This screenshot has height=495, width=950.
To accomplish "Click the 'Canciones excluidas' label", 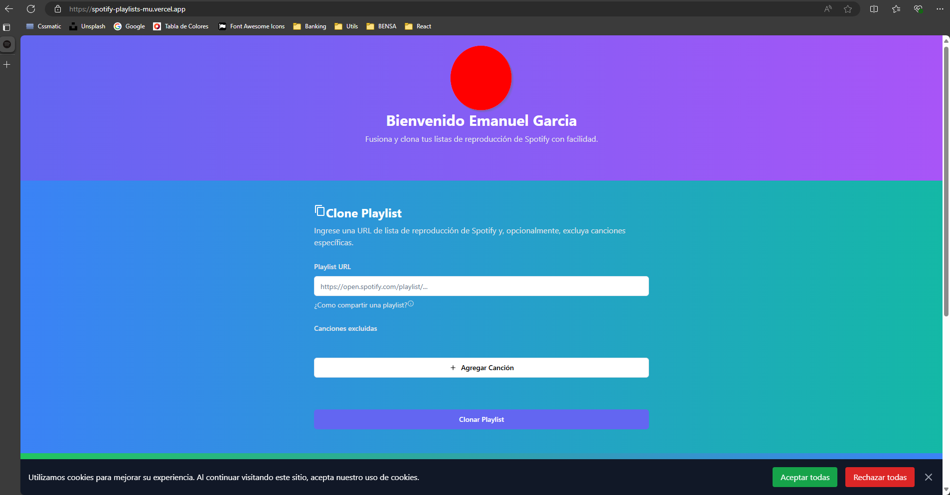I will point(345,328).
